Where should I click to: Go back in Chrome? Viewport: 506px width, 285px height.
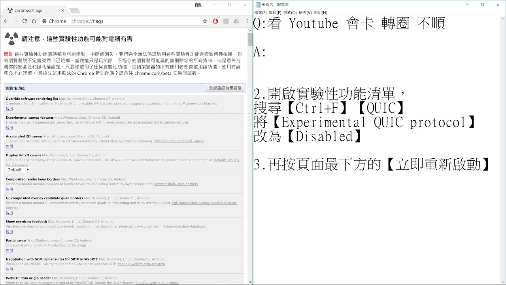(6, 21)
